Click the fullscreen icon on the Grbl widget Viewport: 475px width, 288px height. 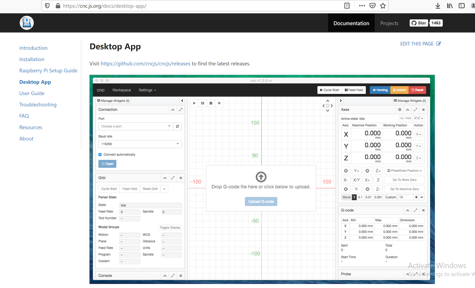coord(173,178)
